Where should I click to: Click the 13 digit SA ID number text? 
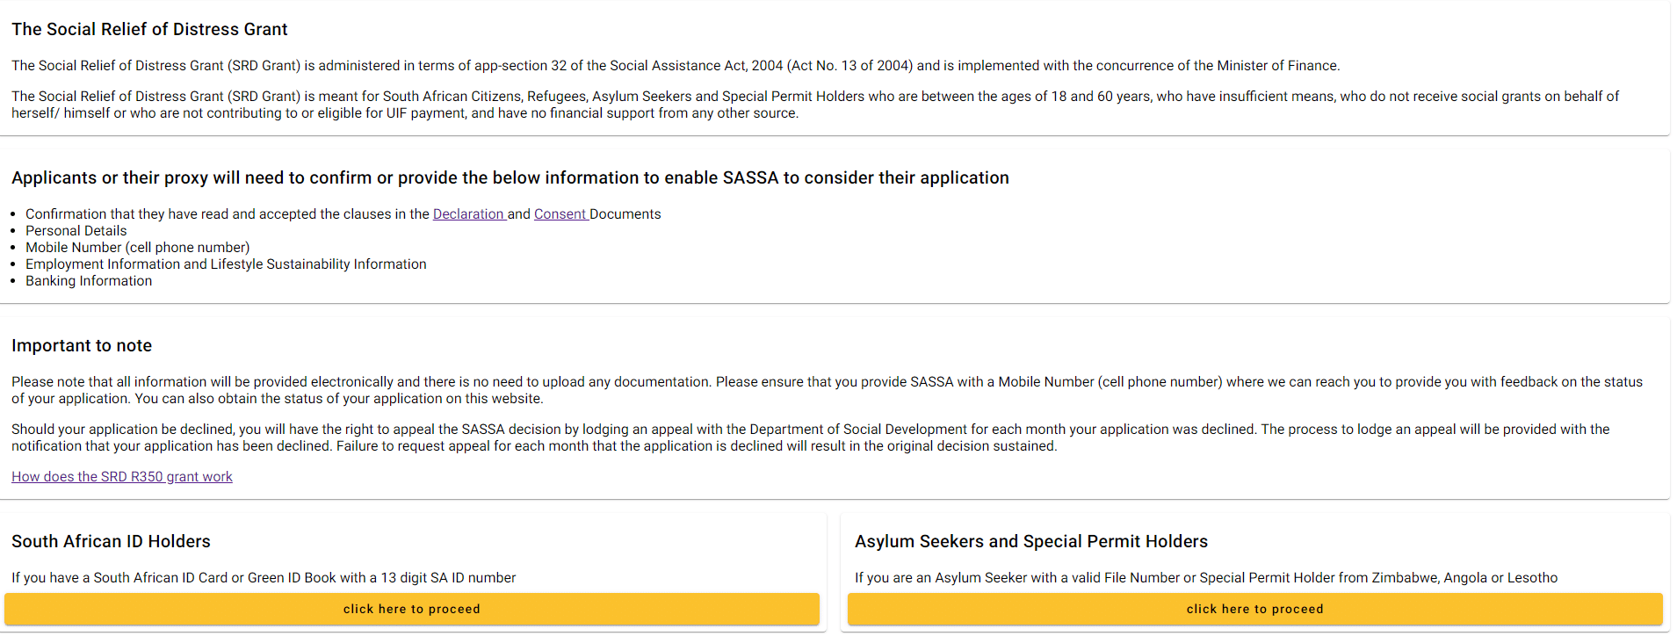tap(264, 578)
